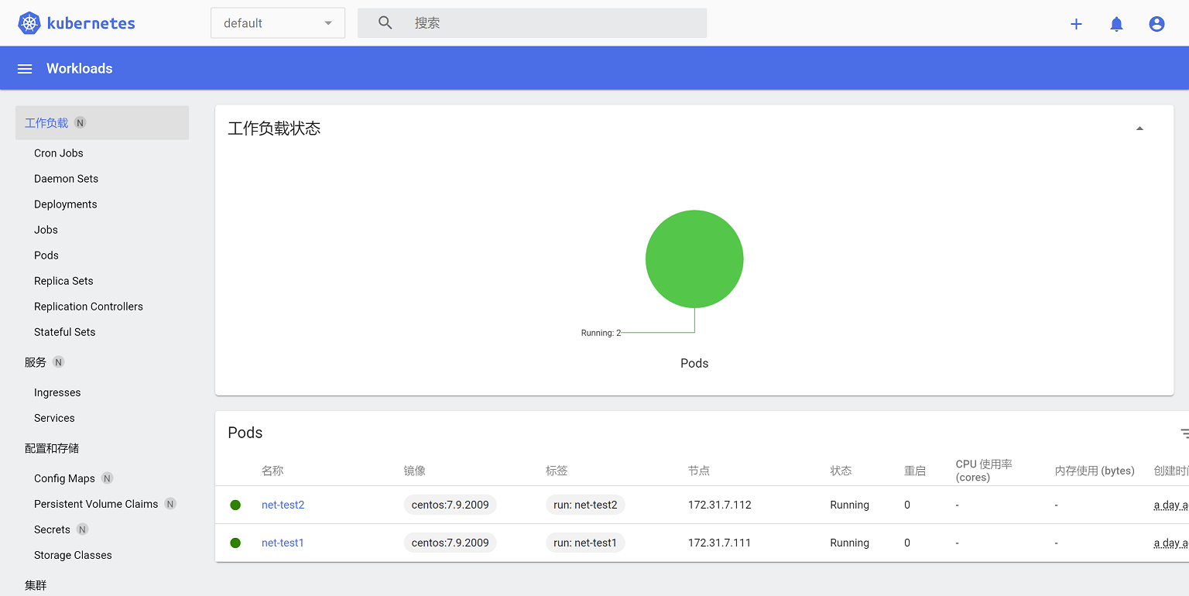Viewport: 1189px width, 596px height.
Task: Open the user account icon
Action: tap(1156, 24)
